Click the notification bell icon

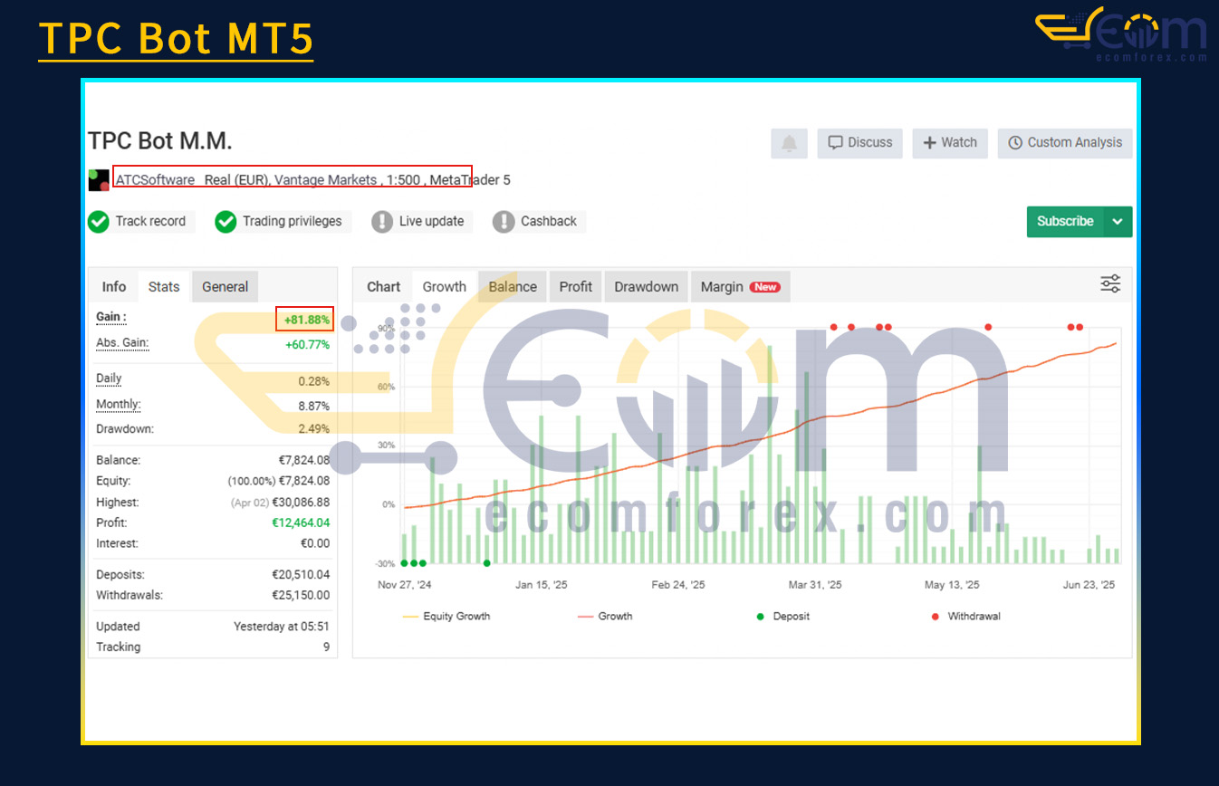(x=790, y=143)
